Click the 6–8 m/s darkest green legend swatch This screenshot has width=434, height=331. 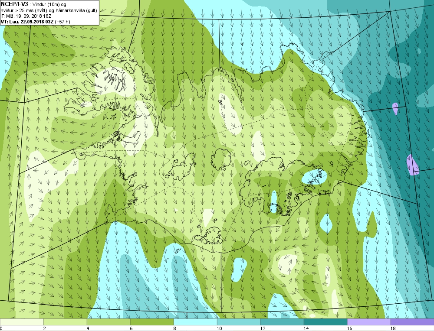[x=152, y=322]
